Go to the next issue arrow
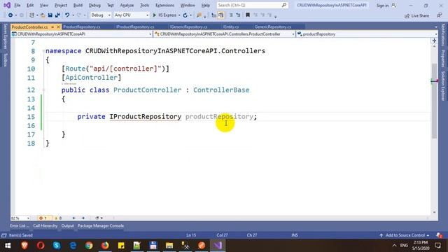Image resolution: width=448 pixels, height=252 pixels. click(x=83, y=218)
